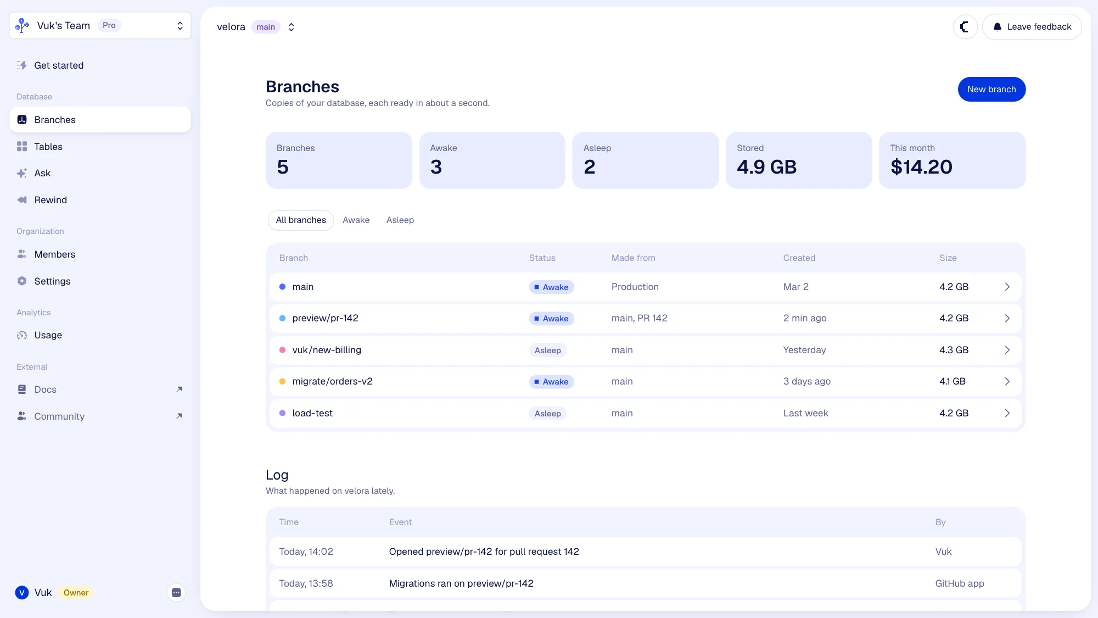1098x618 pixels.
Task: Click the Community people icon
Action: 22,416
